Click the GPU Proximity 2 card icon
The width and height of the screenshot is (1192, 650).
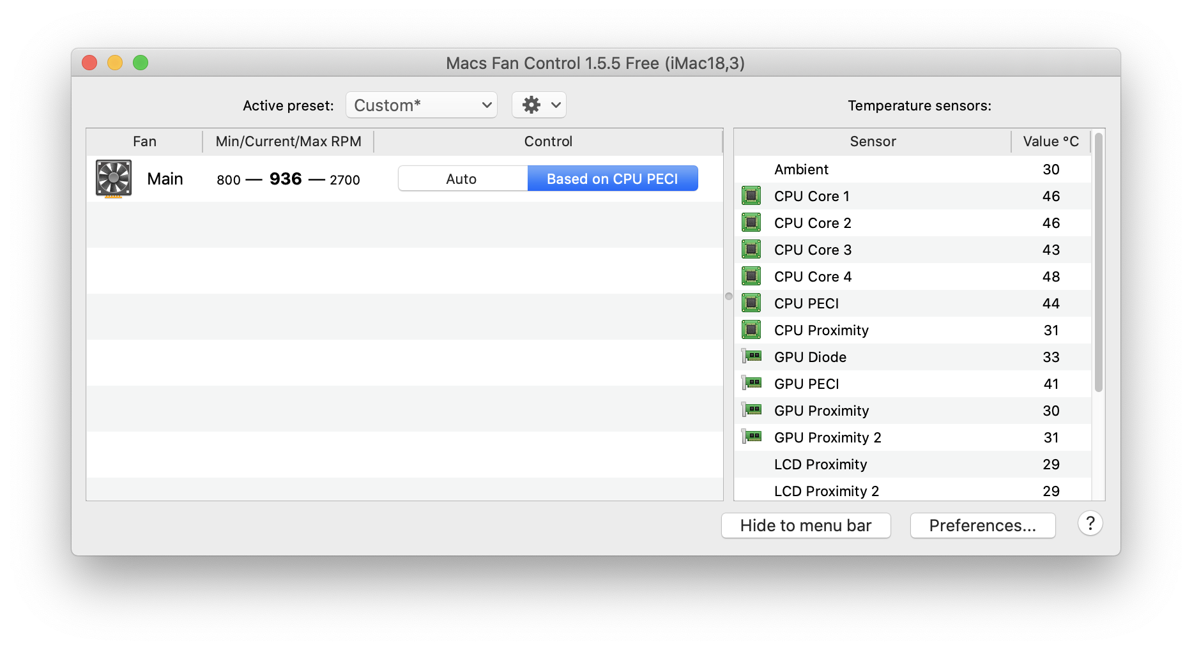[752, 437]
